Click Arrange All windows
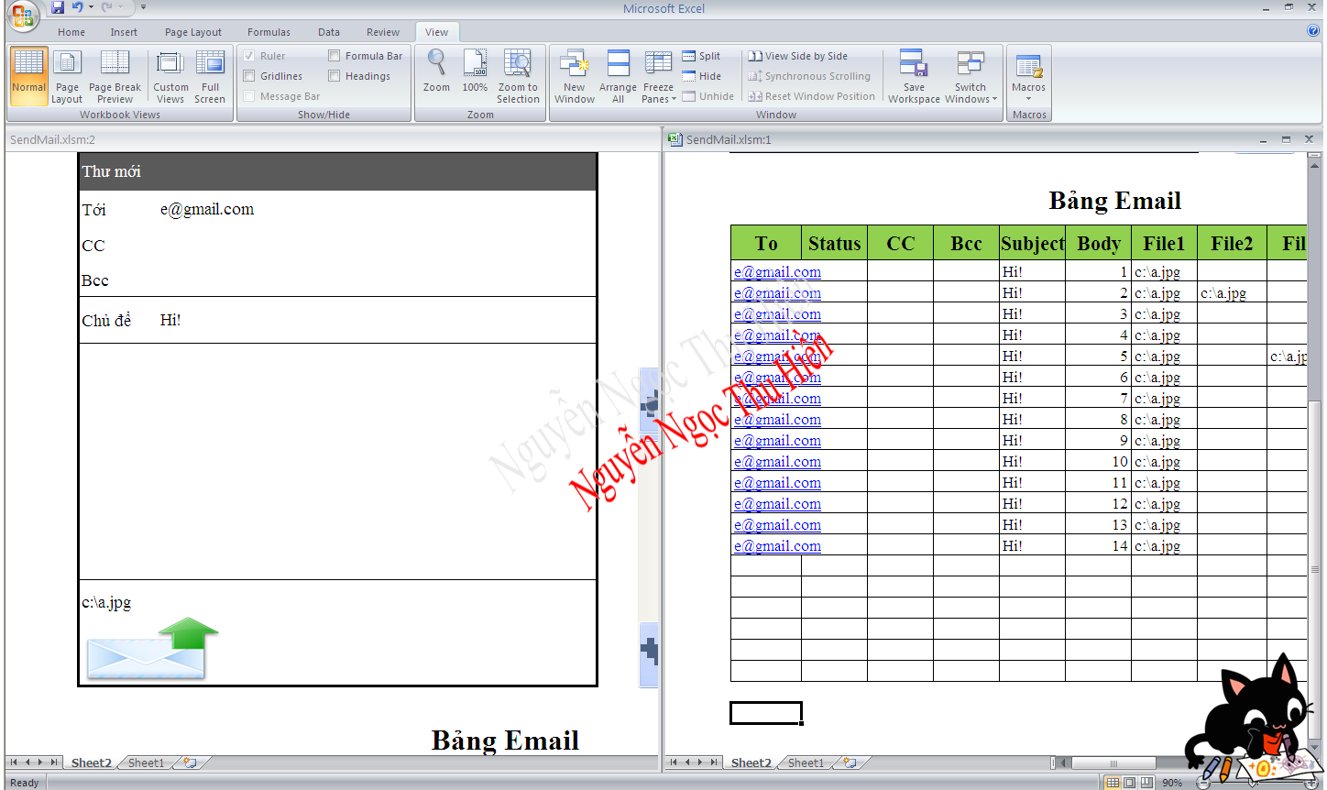 pyautogui.click(x=618, y=76)
